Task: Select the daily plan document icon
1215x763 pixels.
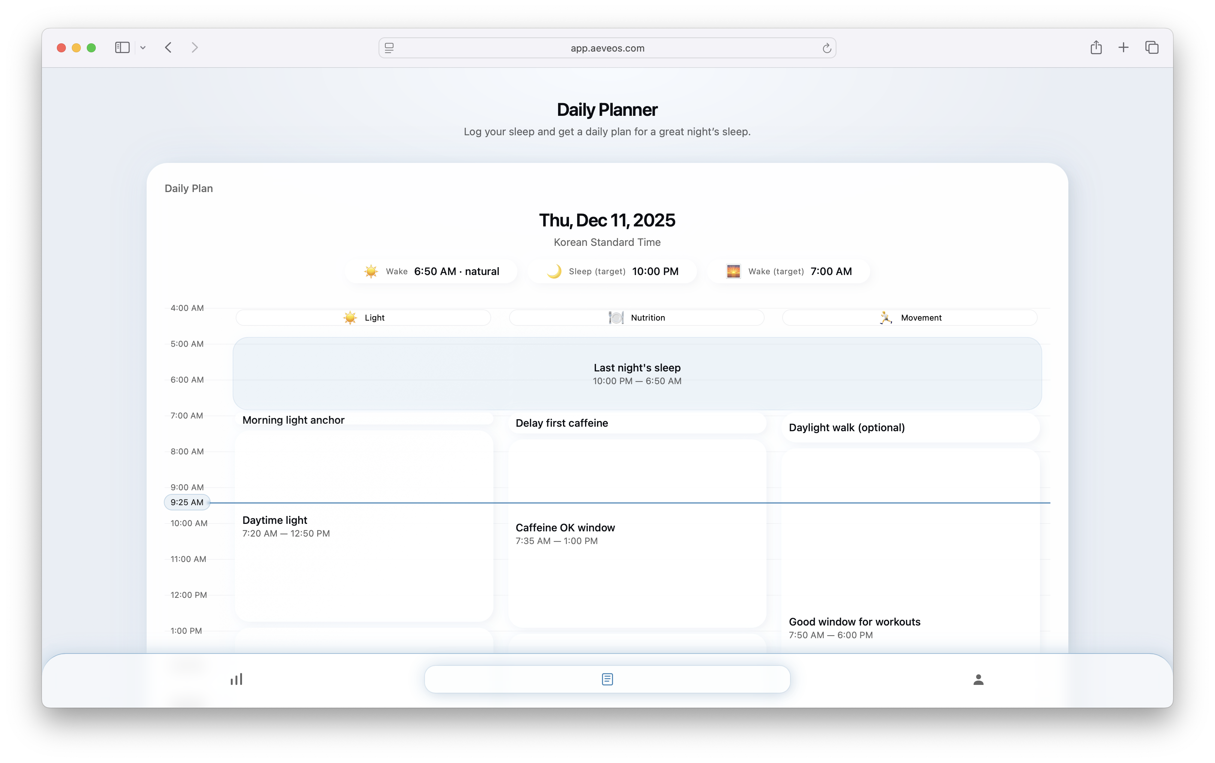Action: (x=607, y=679)
